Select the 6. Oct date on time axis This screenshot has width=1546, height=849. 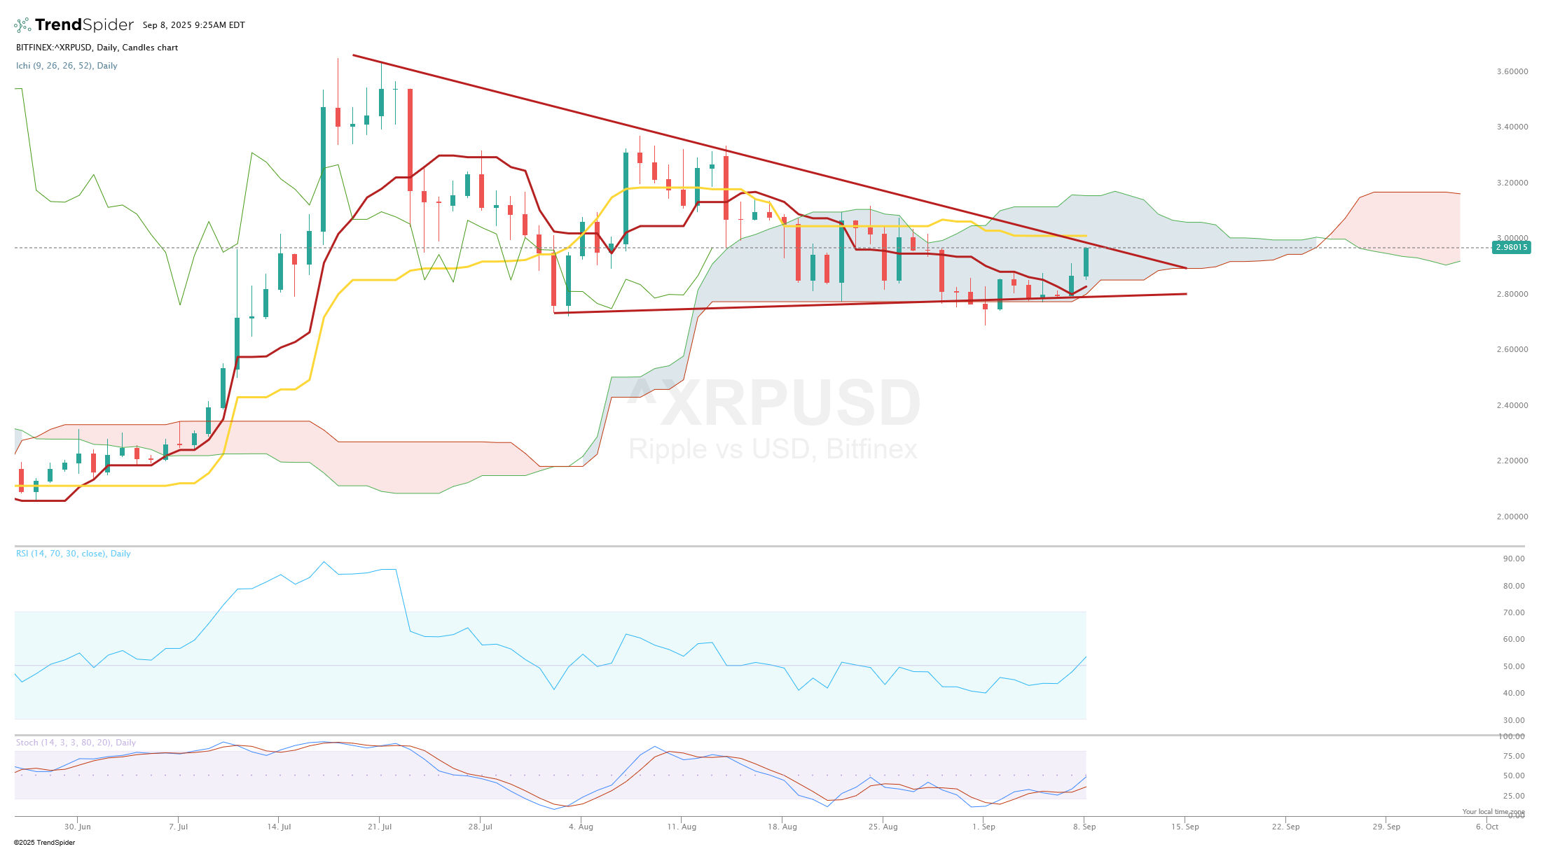pos(1486,827)
